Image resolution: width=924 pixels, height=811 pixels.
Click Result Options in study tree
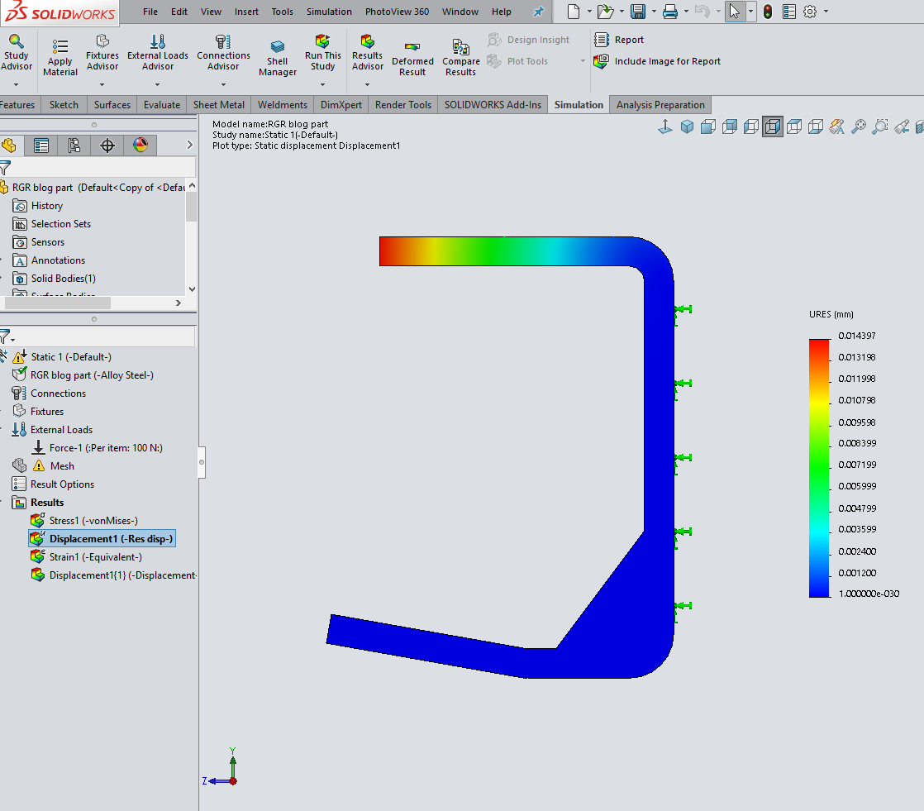pos(62,484)
